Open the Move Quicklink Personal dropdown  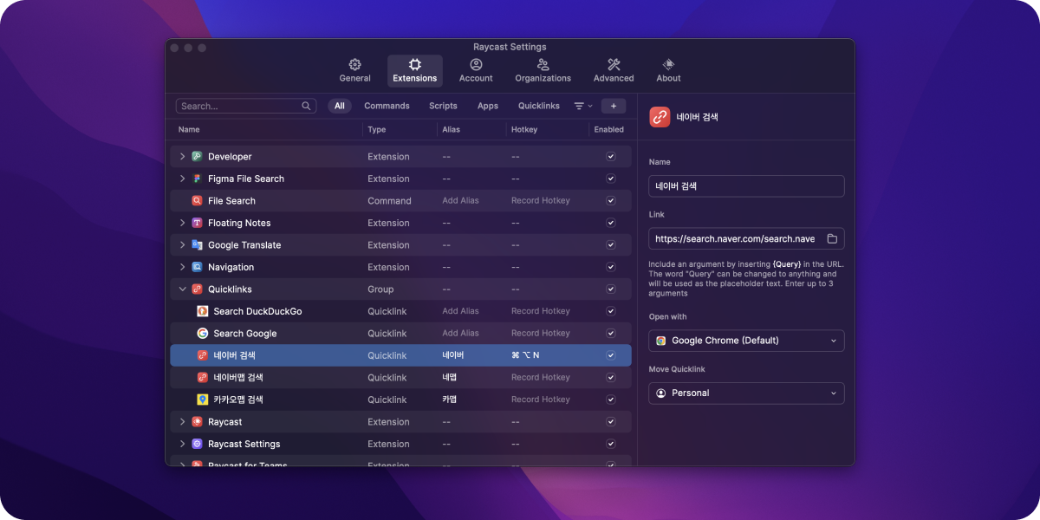746,393
